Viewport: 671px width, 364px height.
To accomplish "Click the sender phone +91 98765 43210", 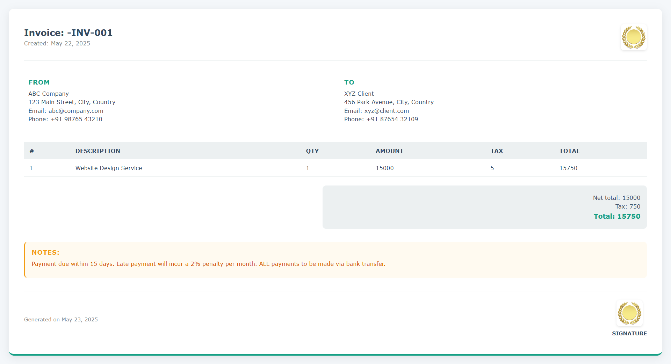I will (76, 119).
